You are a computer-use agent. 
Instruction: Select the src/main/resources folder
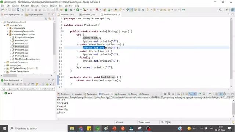(x=19, y=62)
